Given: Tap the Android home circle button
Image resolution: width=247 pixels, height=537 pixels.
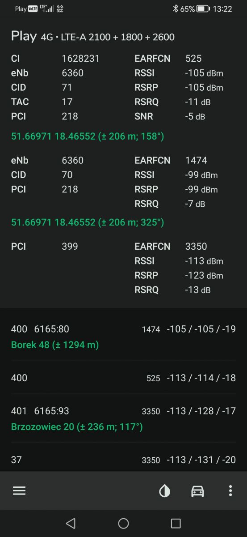Looking at the screenshot, I should (123, 523).
